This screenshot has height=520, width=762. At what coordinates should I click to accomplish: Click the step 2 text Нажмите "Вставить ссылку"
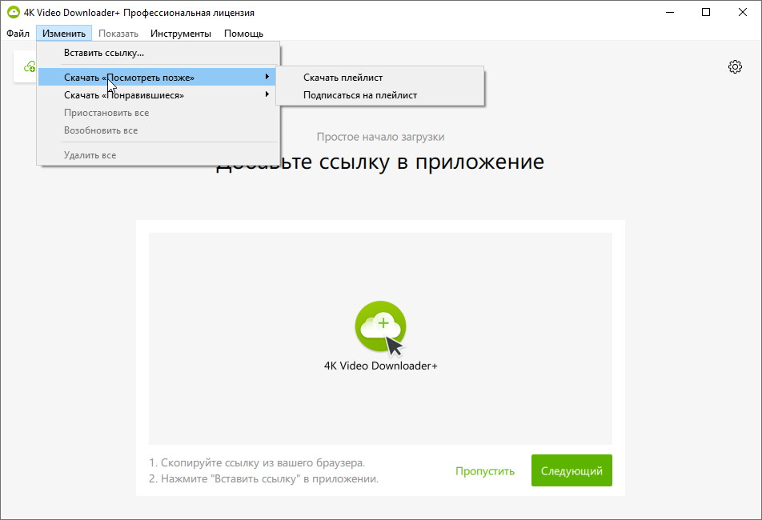263,478
